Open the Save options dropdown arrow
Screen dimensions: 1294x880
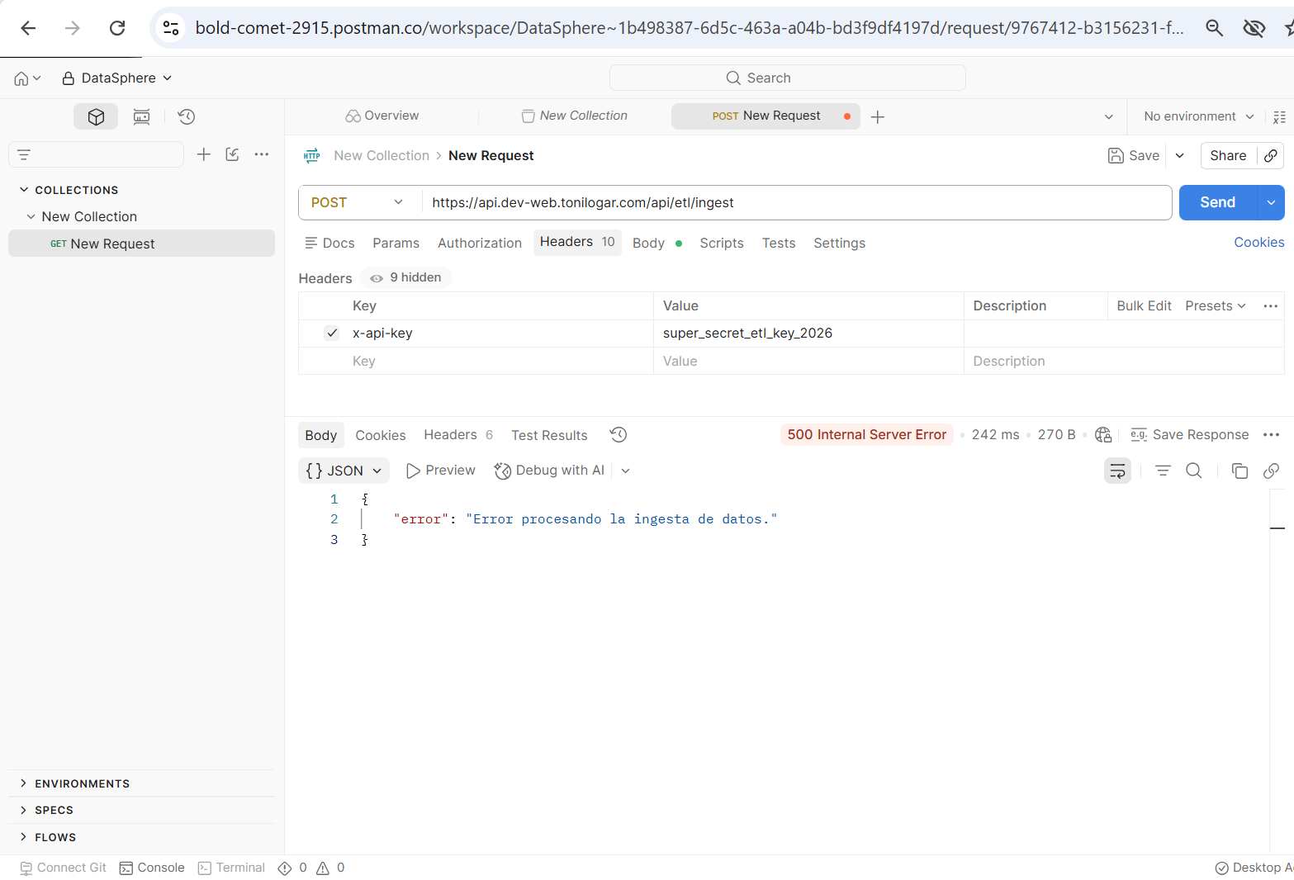[1180, 155]
